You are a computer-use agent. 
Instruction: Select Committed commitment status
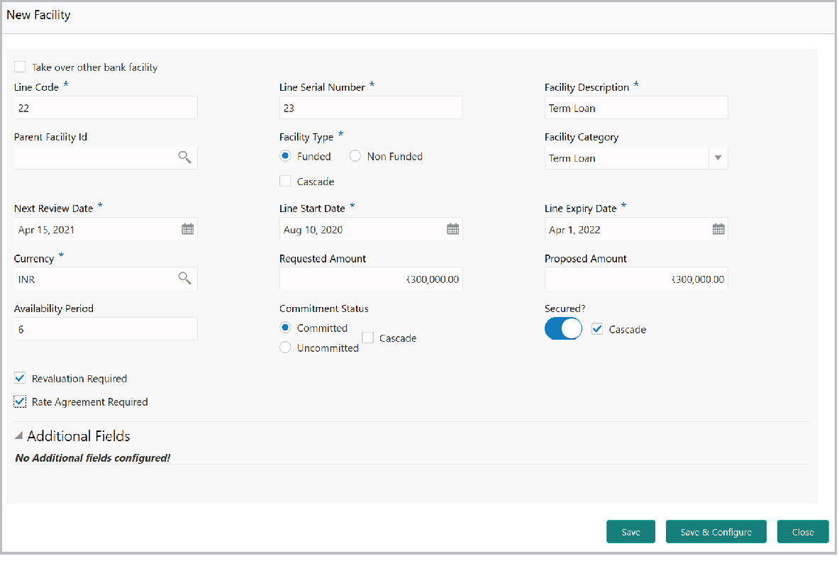(x=286, y=328)
